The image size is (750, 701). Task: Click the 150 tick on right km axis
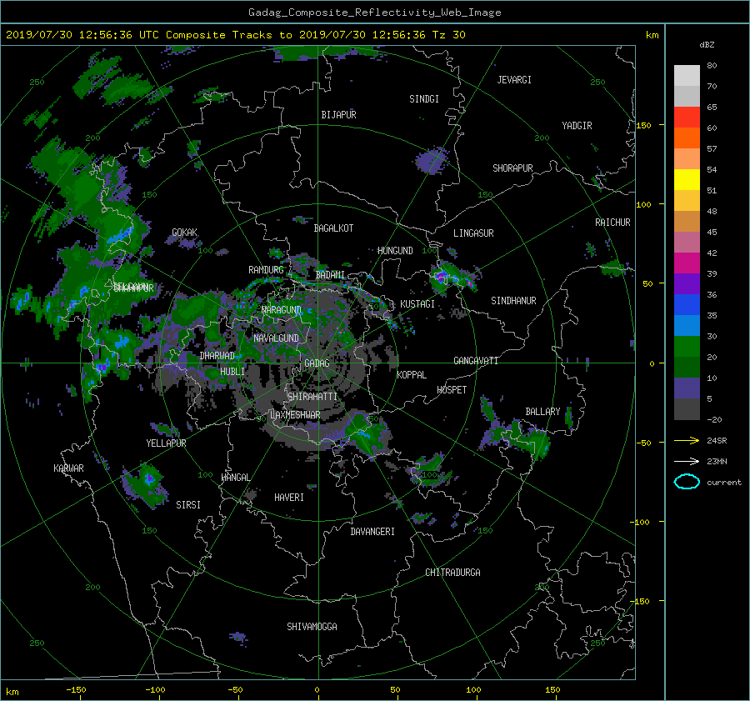coord(643,125)
